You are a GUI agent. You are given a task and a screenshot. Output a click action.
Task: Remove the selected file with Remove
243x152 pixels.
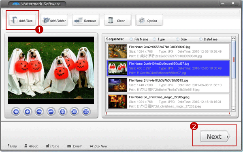(x=86, y=20)
